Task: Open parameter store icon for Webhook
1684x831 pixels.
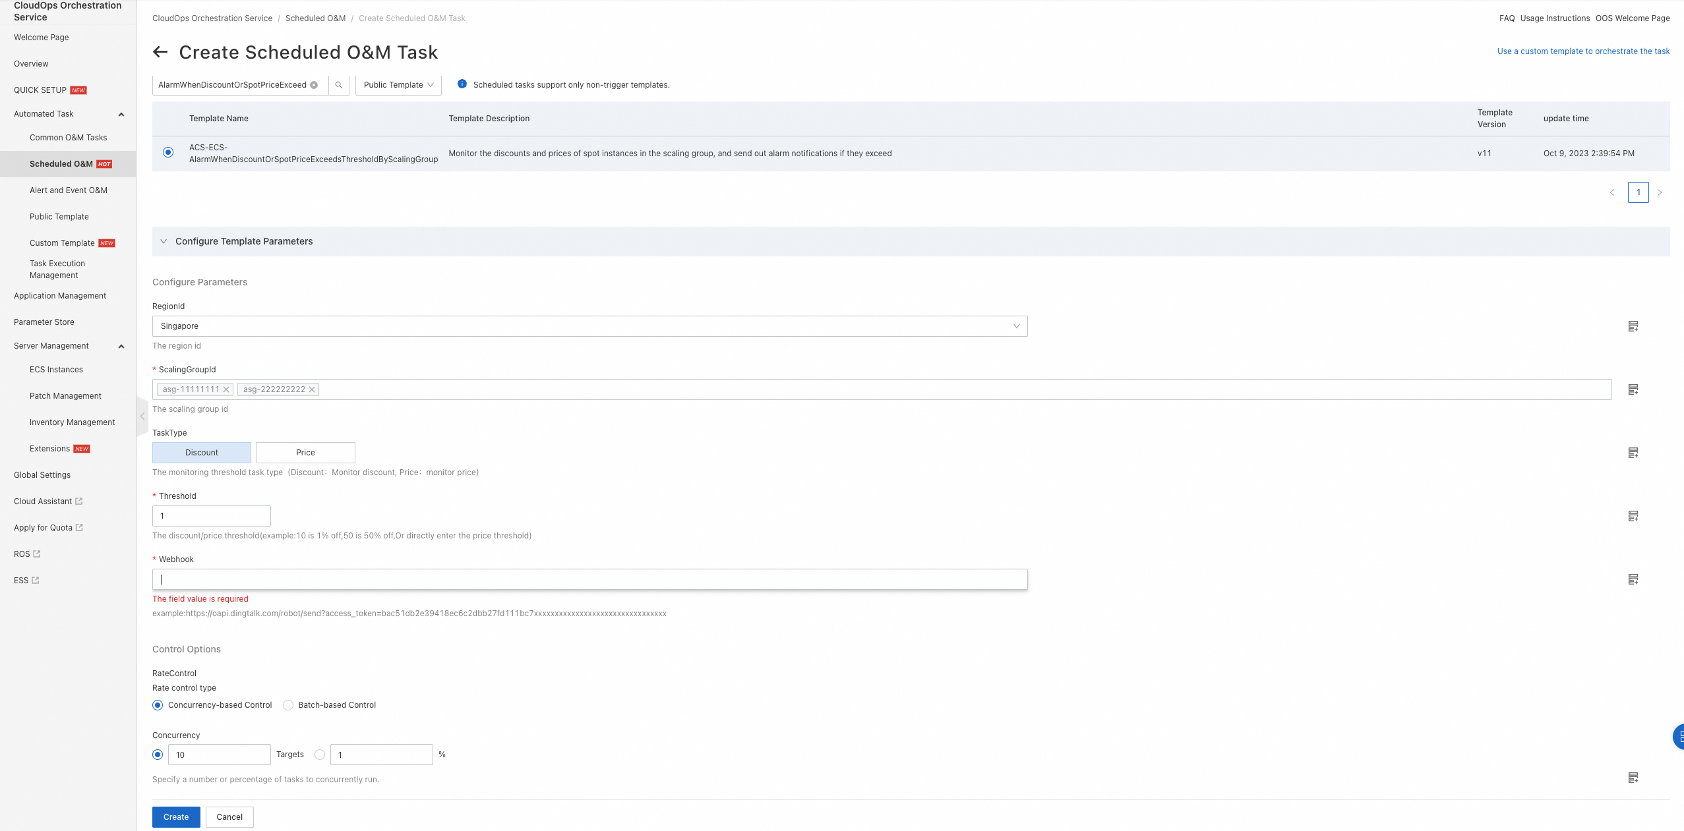Action: pyautogui.click(x=1633, y=579)
